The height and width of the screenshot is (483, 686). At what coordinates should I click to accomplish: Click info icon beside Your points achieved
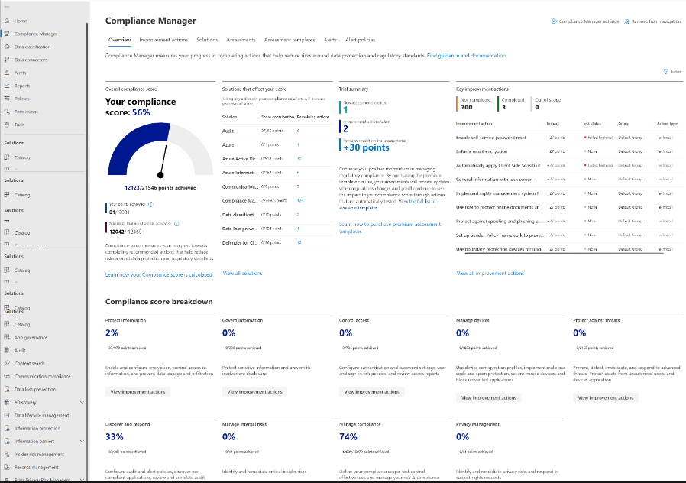point(150,204)
